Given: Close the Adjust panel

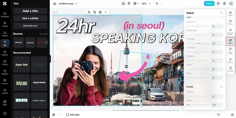Looking at the screenshot, I should (222, 13).
